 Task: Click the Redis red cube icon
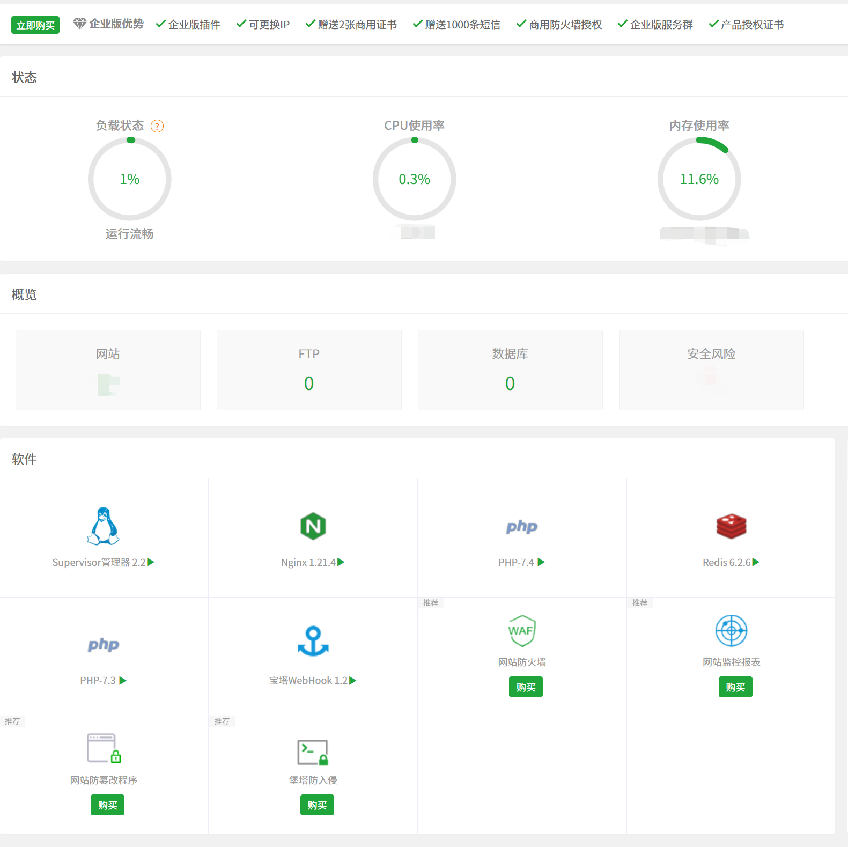(x=732, y=526)
